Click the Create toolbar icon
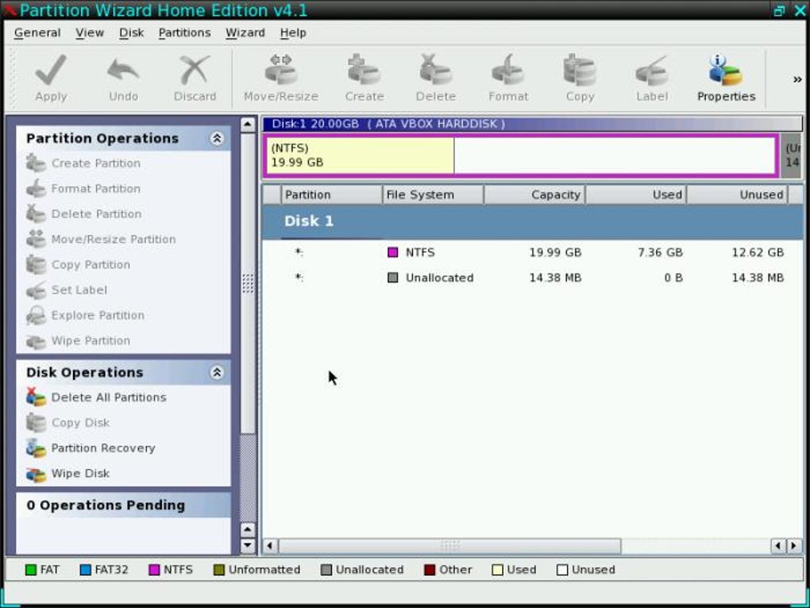Screen dimensions: 810x608 coord(364,70)
